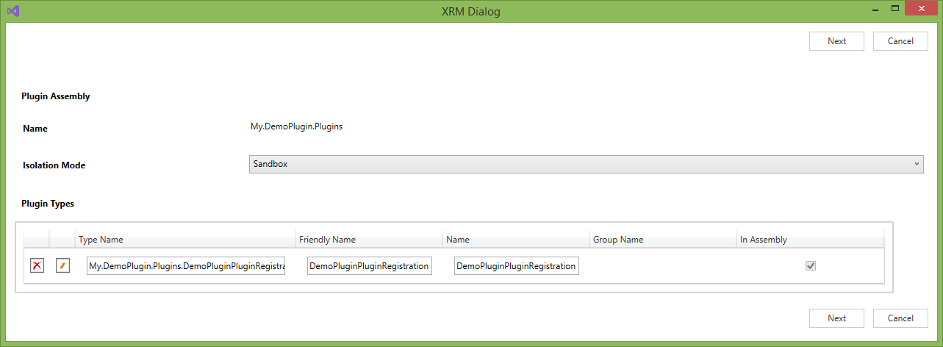The image size is (943, 347).
Task: Close the XRM Dialog window
Action: [x=922, y=9]
